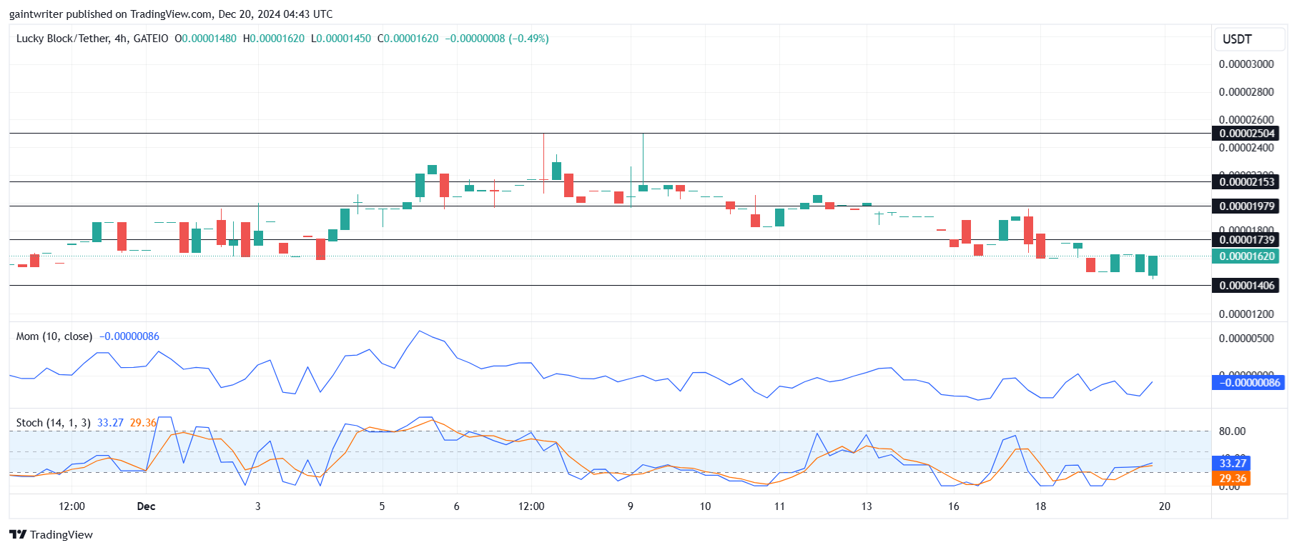The height and width of the screenshot is (550, 1297).
Task: Click the Dec time axis label
Action: pyautogui.click(x=146, y=506)
